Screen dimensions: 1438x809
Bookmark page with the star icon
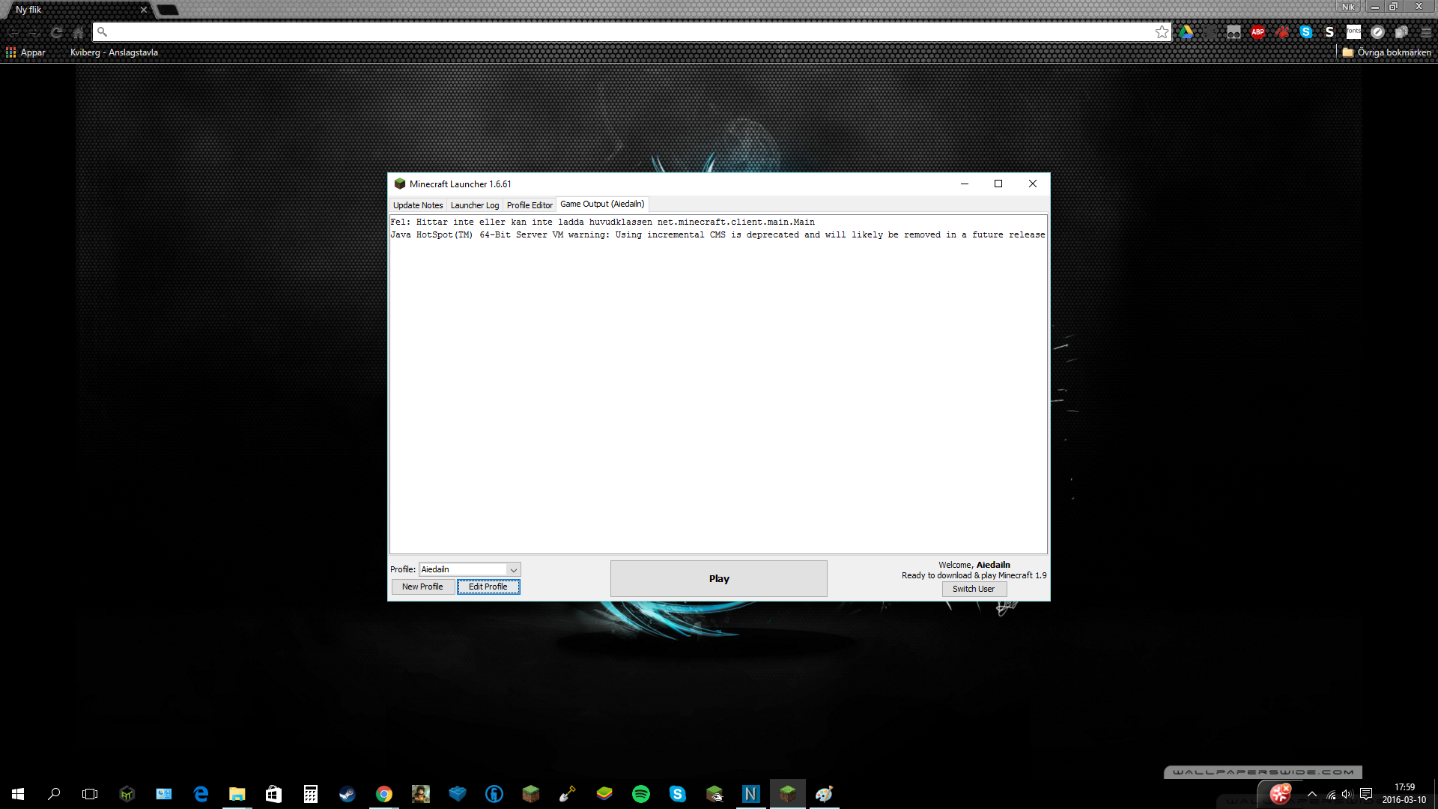click(1162, 32)
